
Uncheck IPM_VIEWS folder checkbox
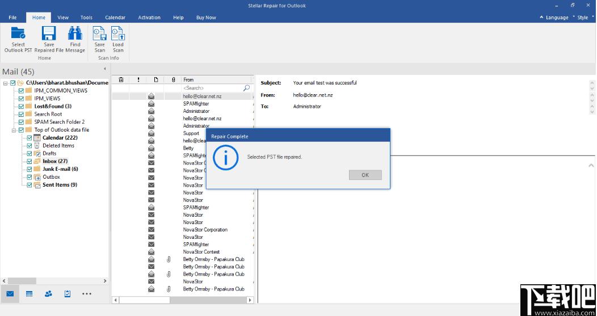(21, 99)
